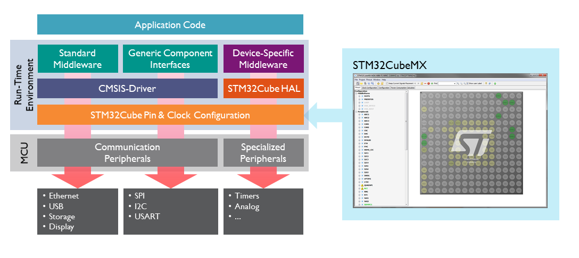Select the grayed LWIP middleware entry

point(366,102)
